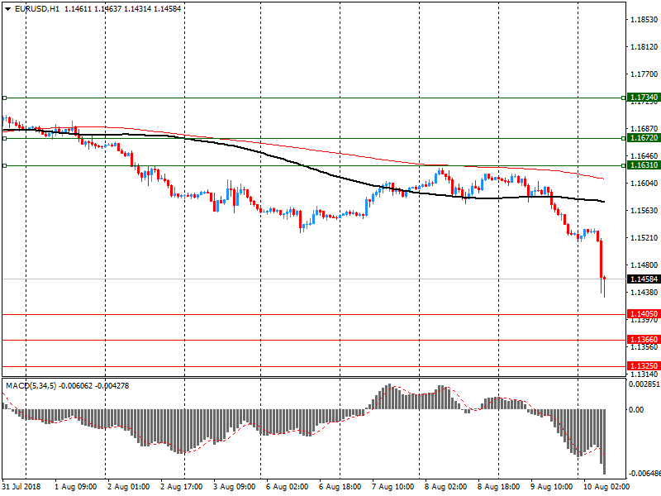The height and width of the screenshot is (496, 661).
Task: Click the 1.14380 price scale value
Action: point(644,293)
